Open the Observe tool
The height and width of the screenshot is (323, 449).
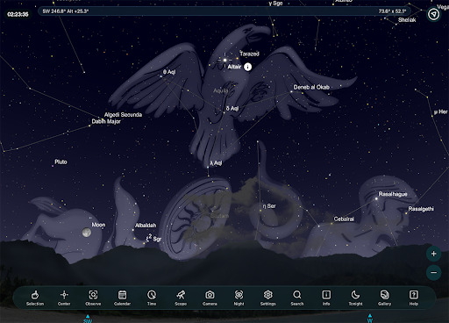[x=93, y=298]
